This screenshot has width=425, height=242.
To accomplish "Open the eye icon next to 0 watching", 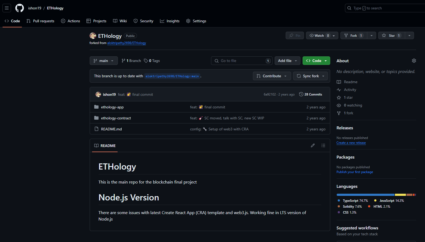I will (x=339, y=105).
